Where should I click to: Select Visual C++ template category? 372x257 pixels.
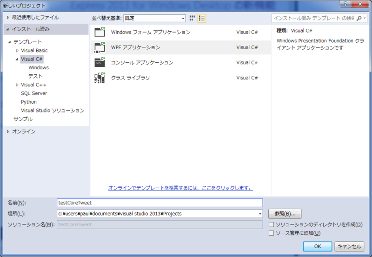33,85
